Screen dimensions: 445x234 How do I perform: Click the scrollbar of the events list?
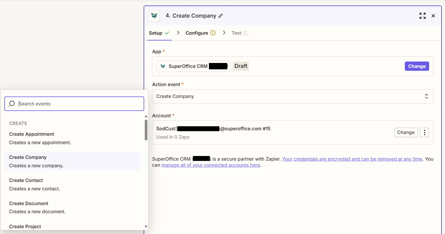pos(146,130)
